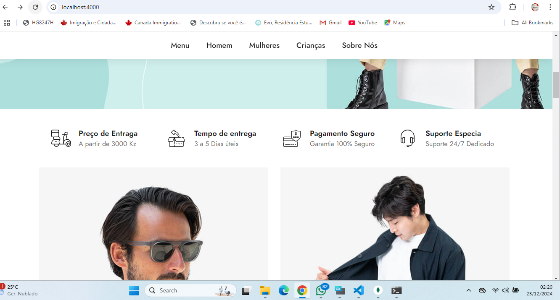Image resolution: width=560 pixels, height=300 pixels.
Task: Select the shield icon next to Pagamento Seguro
Action: (x=292, y=138)
